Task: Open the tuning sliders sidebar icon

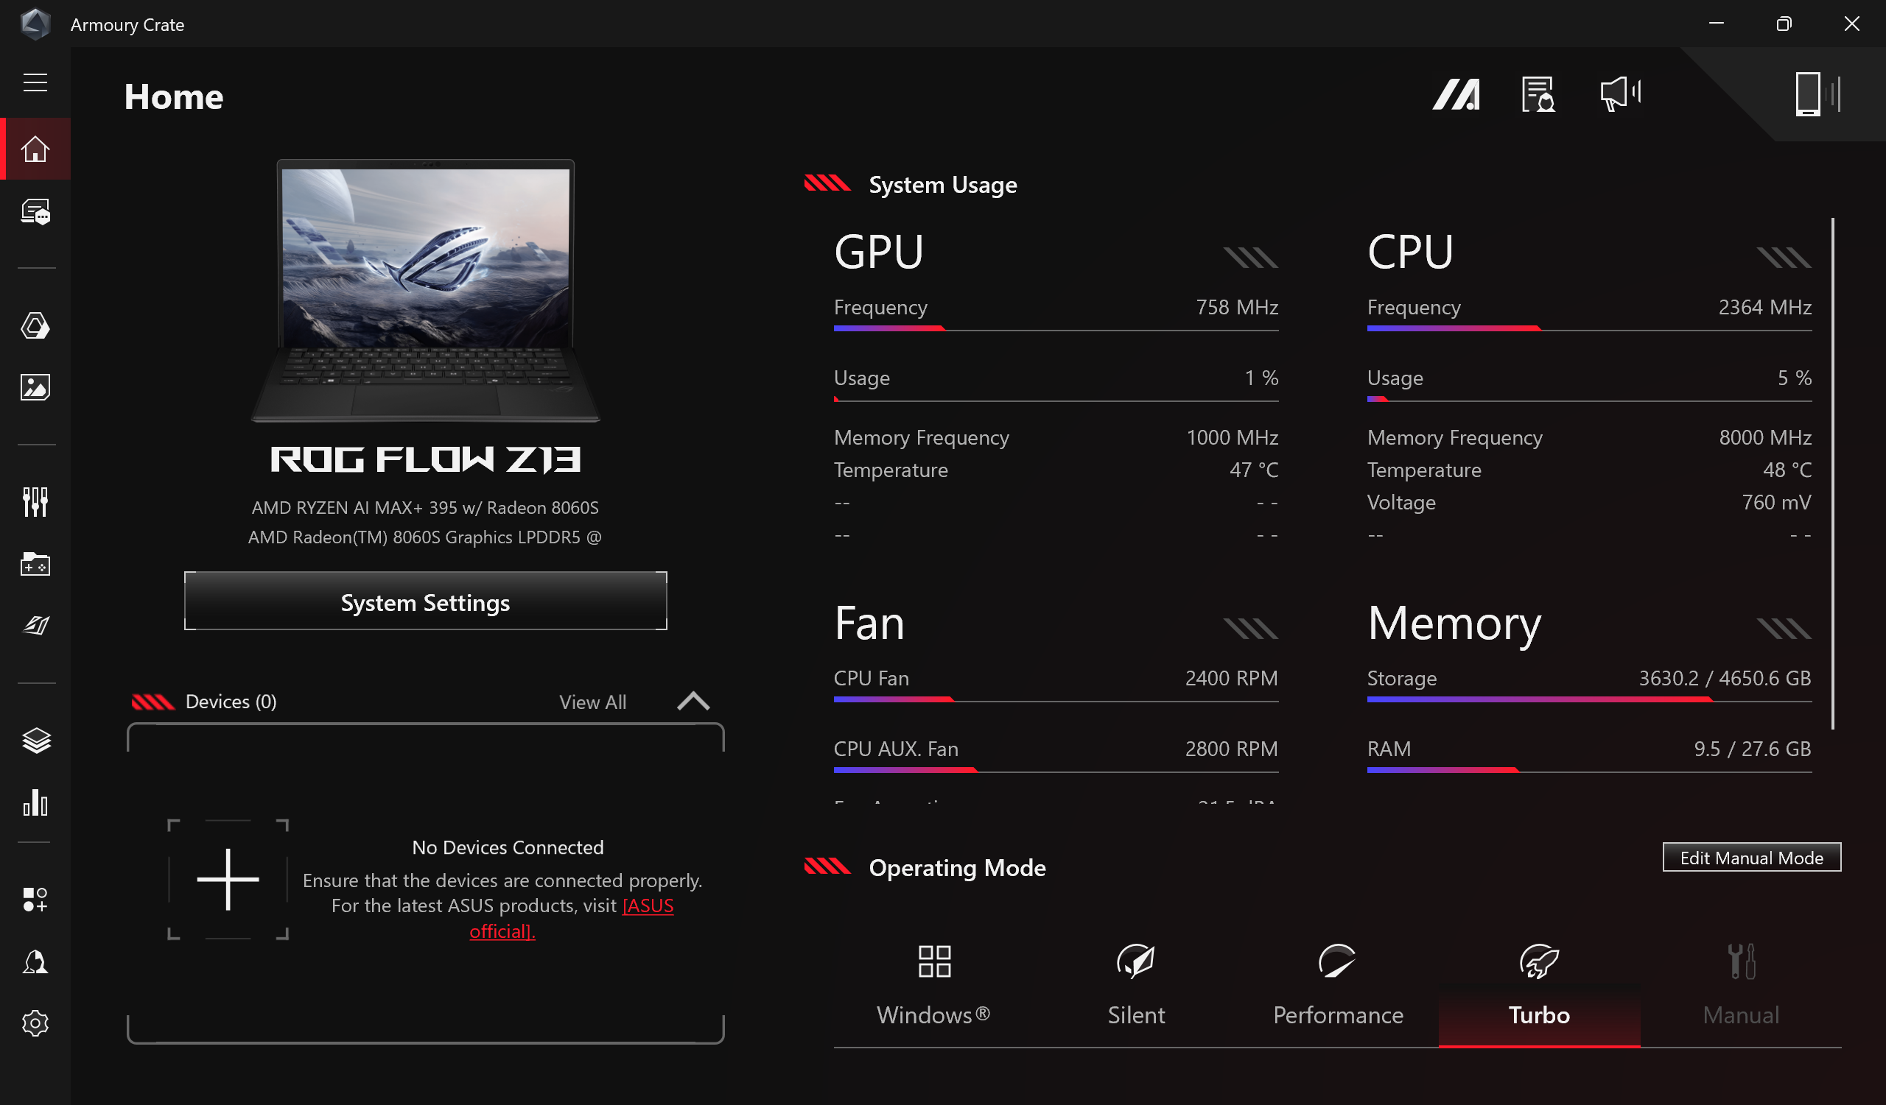Action: [35, 501]
